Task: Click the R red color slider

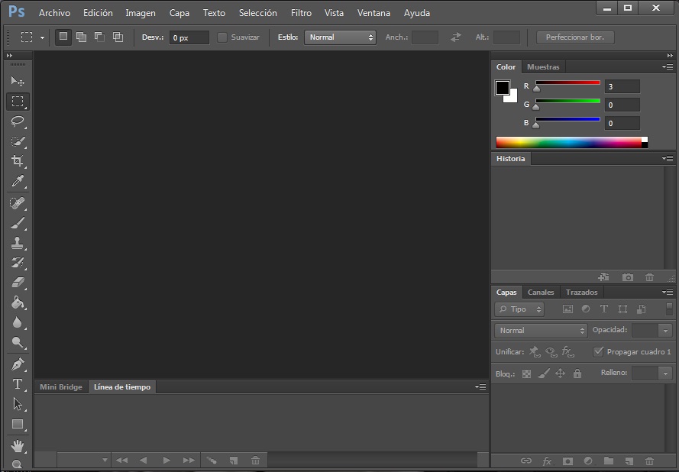Action: click(567, 82)
